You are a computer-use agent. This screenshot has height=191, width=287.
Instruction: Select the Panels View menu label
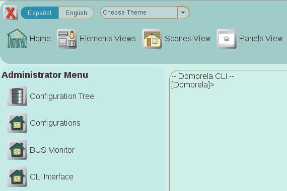(x=261, y=39)
